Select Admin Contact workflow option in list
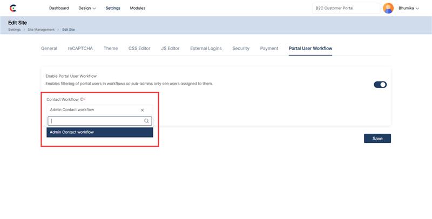The height and width of the screenshot is (219, 432). tap(99, 132)
